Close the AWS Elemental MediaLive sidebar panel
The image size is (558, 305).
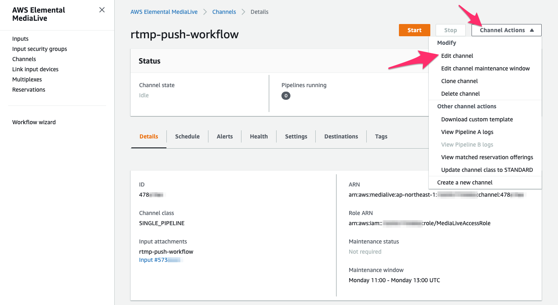pos(102,10)
